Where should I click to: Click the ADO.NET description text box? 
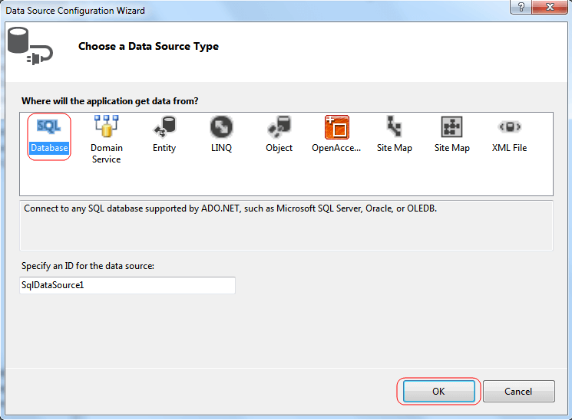(286, 225)
